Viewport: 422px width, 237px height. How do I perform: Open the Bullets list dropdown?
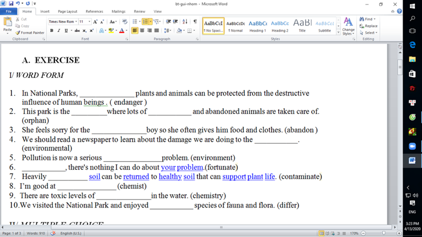[140, 21]
